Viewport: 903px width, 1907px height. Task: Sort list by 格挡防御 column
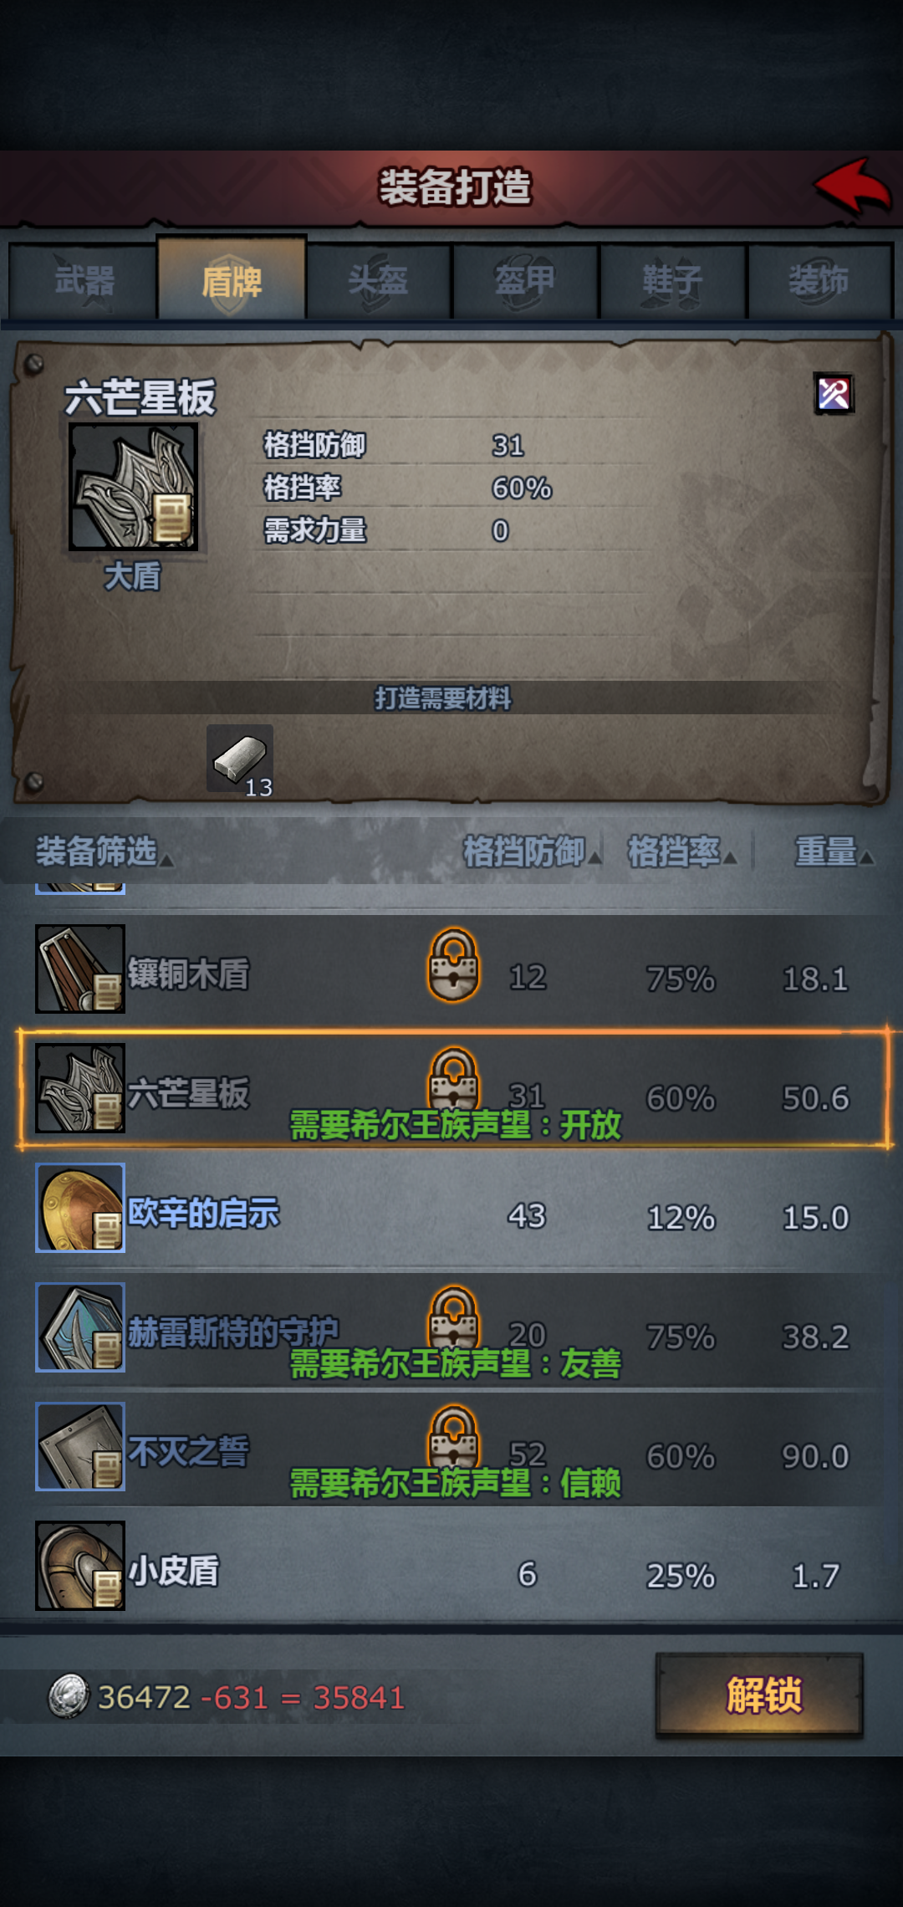pyautogui.click(x=532, y=851)
